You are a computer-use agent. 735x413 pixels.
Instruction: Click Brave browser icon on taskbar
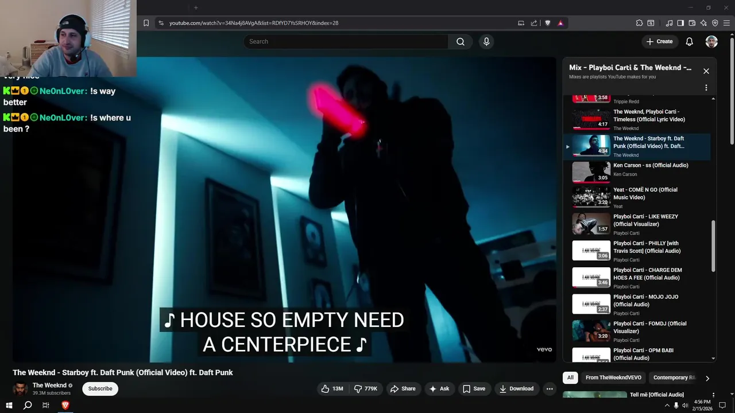pos(65,405)
